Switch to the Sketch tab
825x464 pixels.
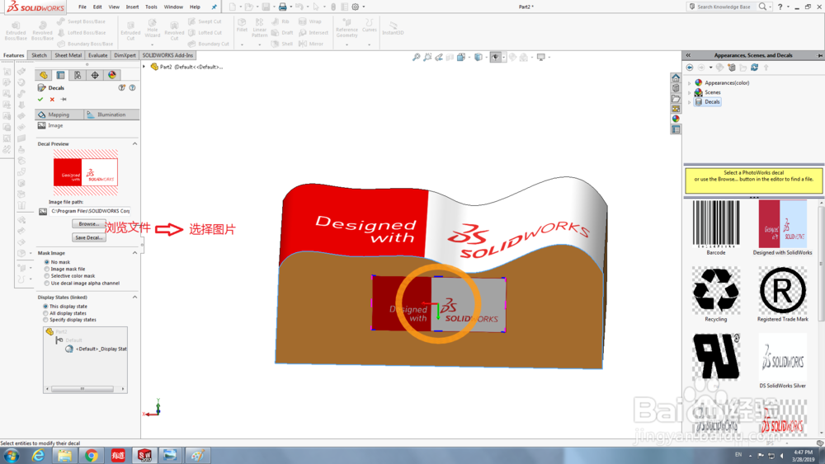point(39,55)
